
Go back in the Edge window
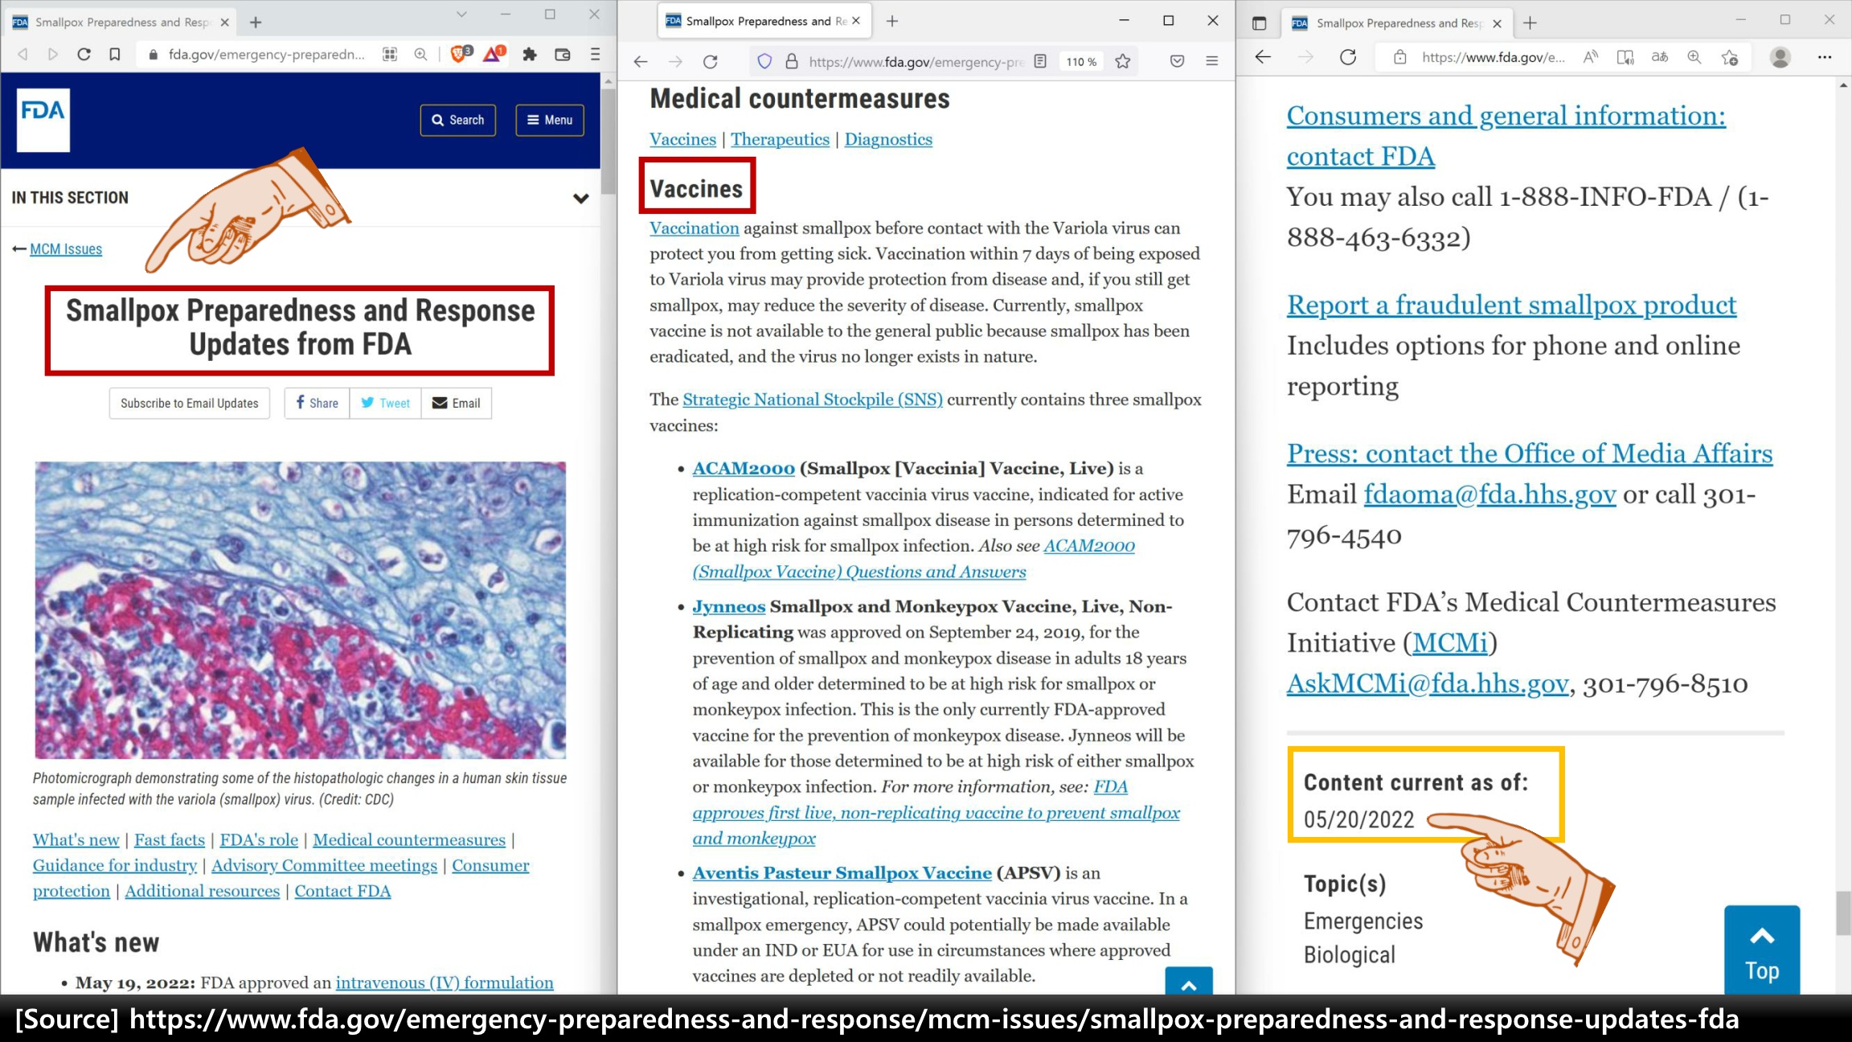click(1263, 57)
